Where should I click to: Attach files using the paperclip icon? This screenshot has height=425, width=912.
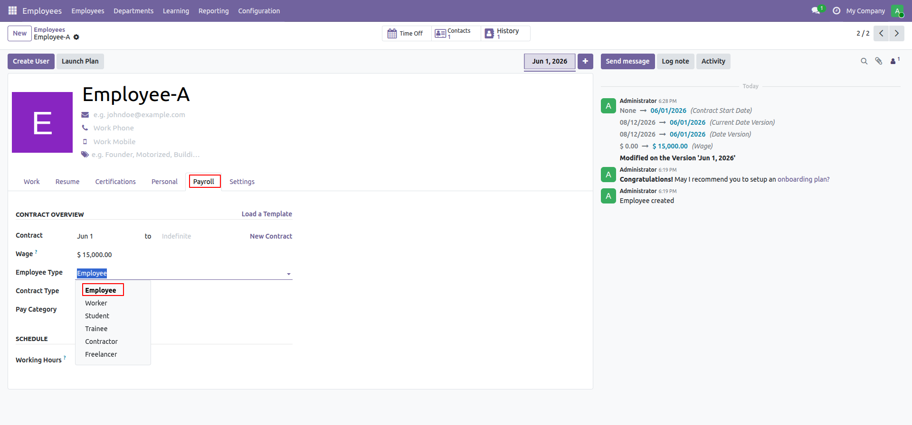879,61
